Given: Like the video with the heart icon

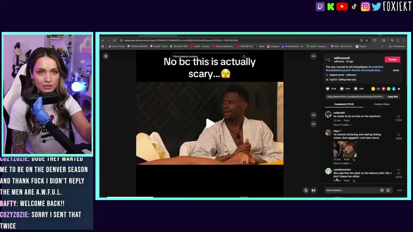Looking at the screenshot, I should tap(328, 89).
